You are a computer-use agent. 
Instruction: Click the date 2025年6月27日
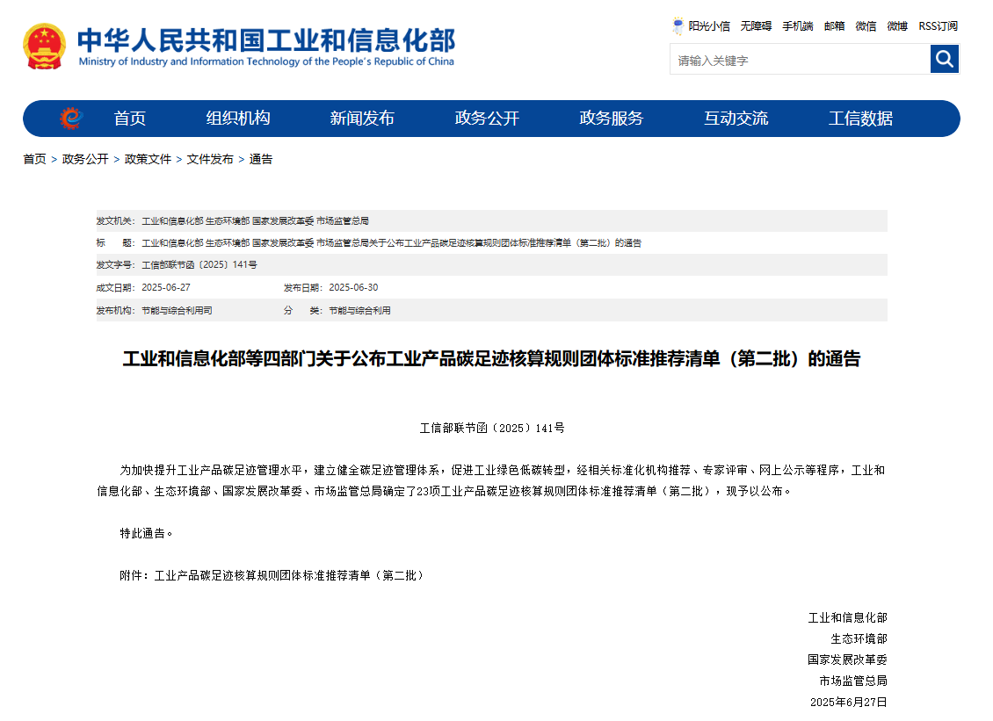click(x=849, y=702)
